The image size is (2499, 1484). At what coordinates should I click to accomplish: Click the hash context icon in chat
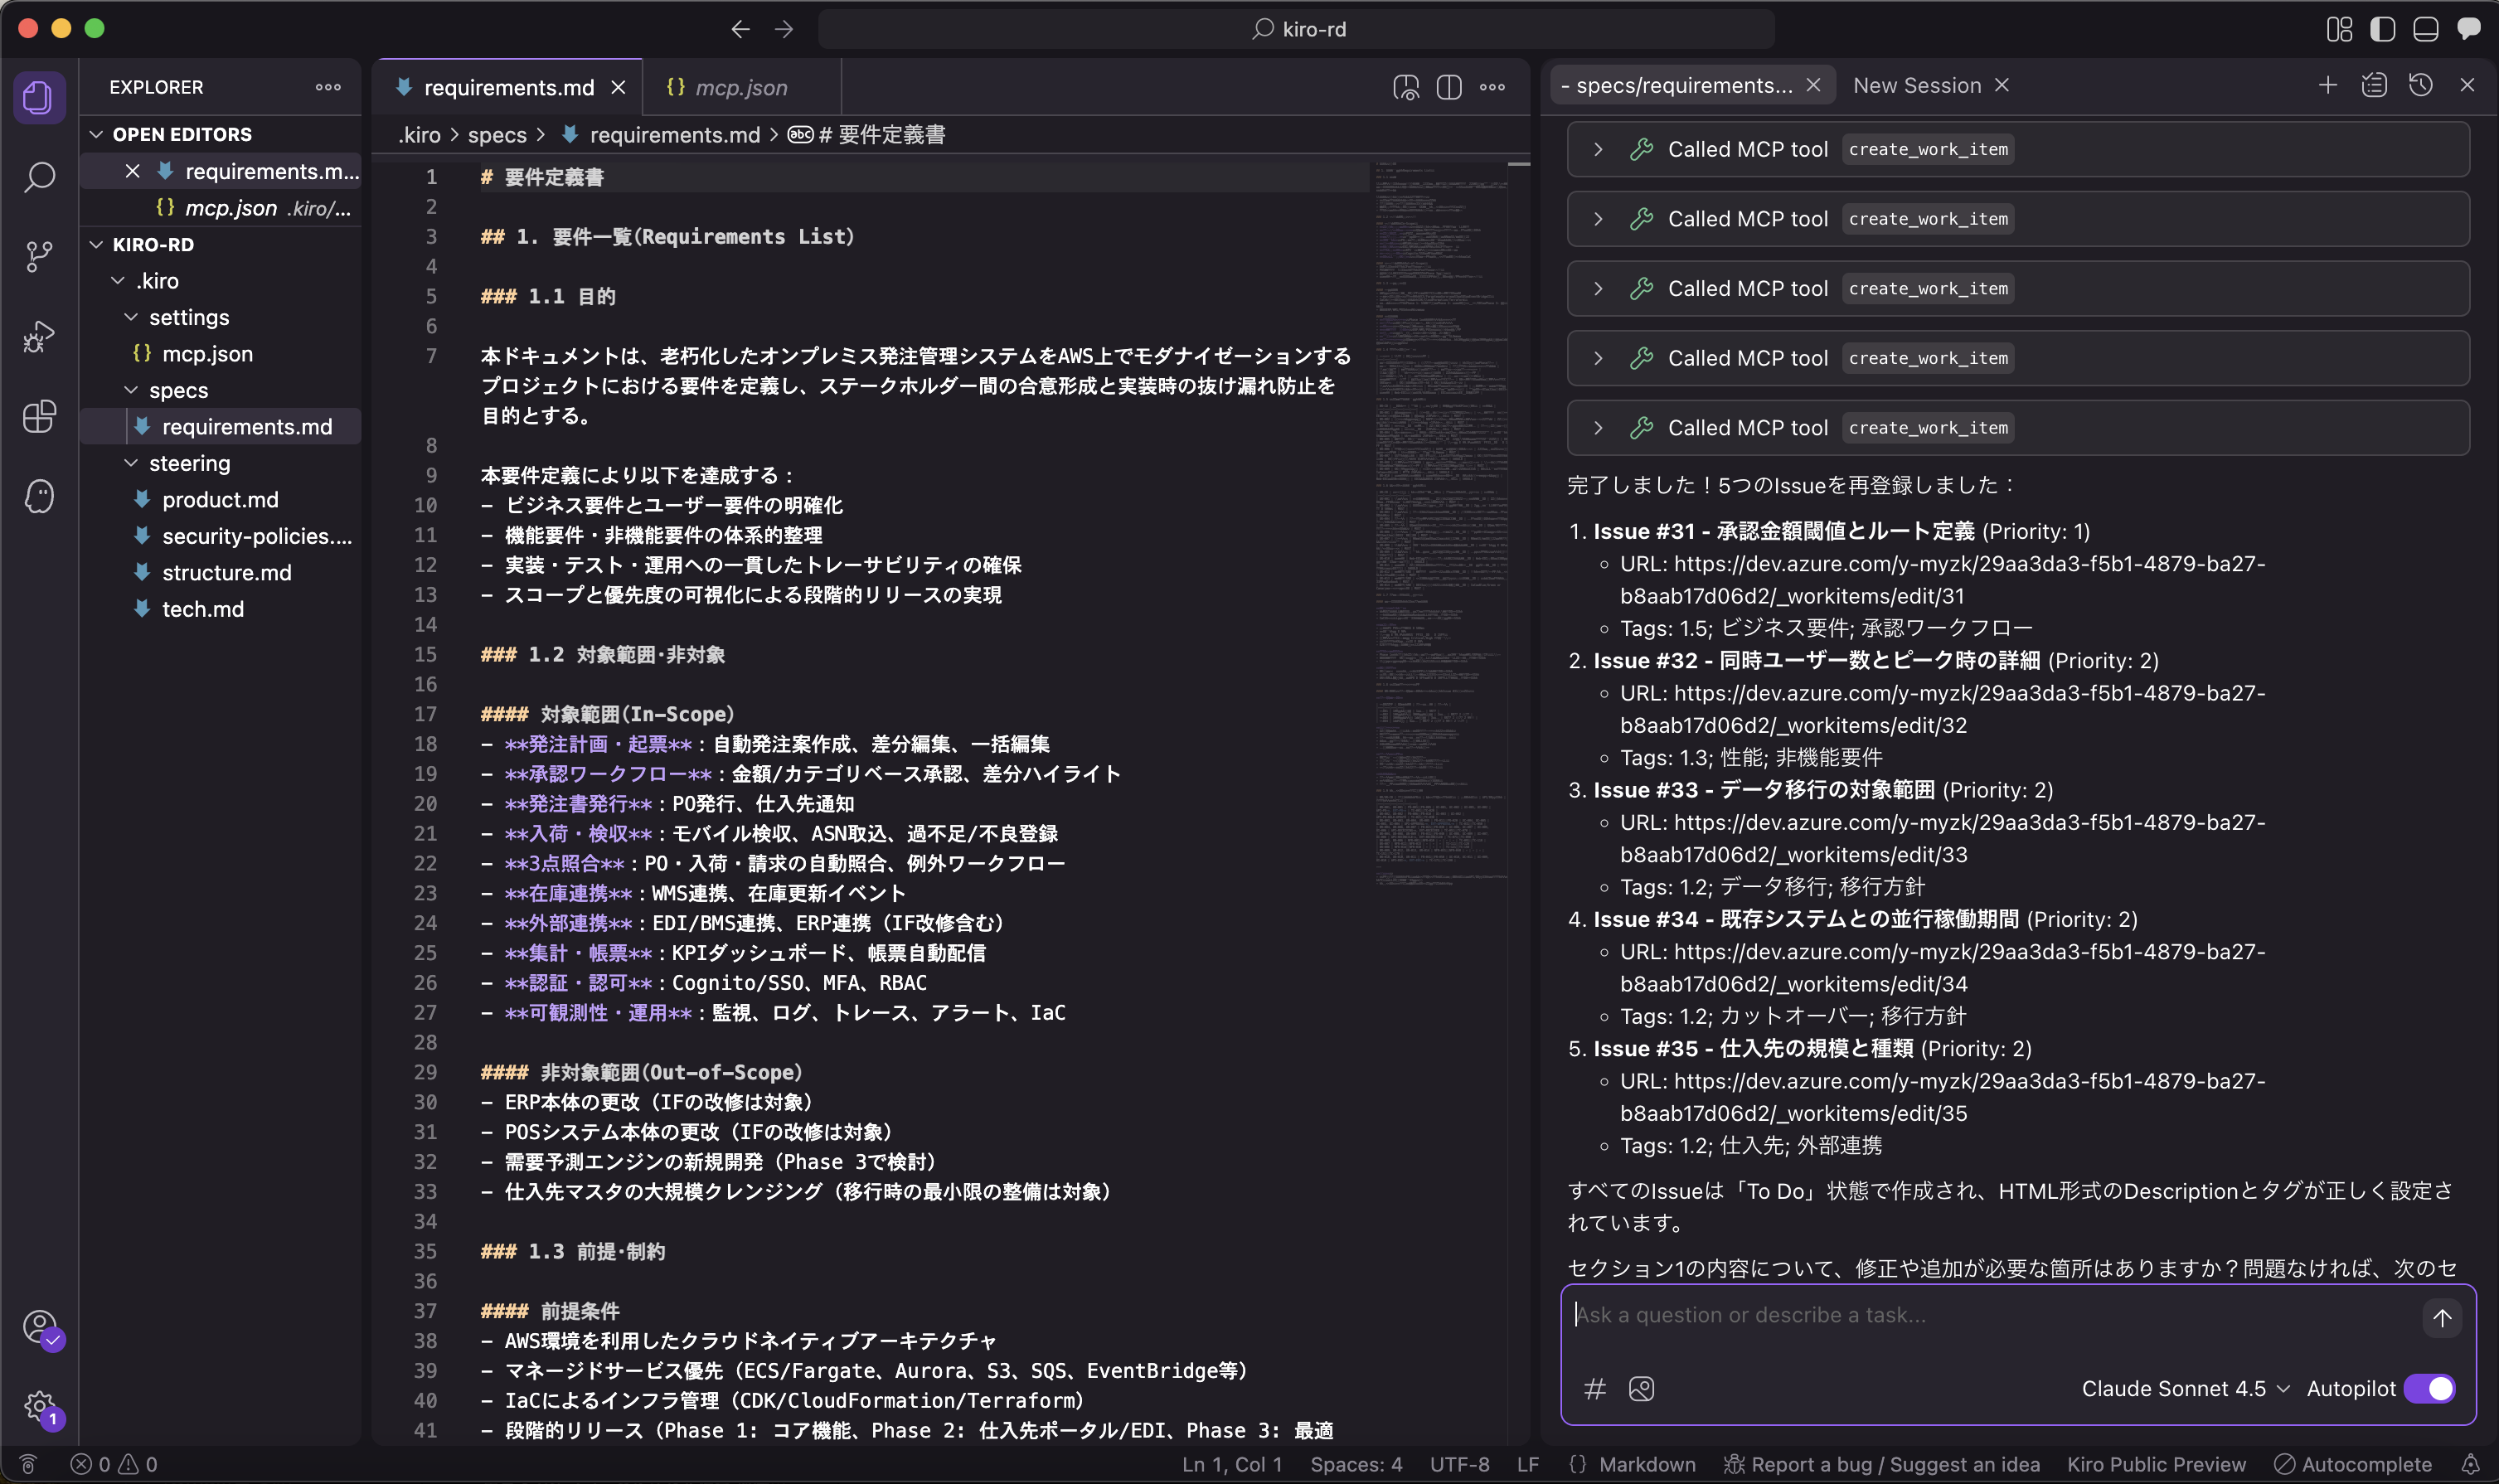point(1594,1389)
